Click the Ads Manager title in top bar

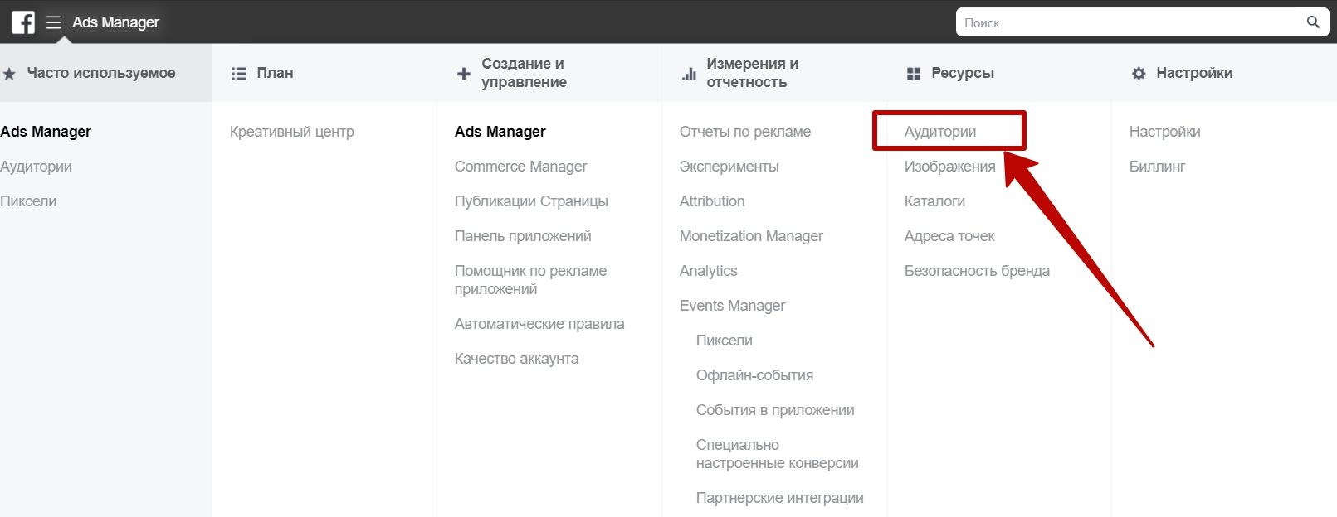coord(115,22)
